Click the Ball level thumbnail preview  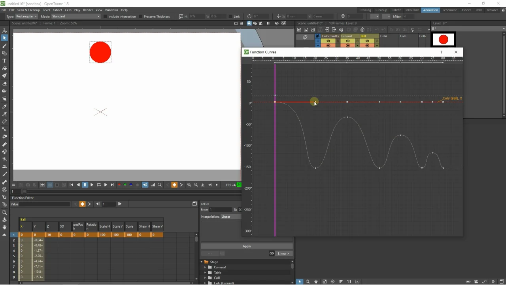444,40
